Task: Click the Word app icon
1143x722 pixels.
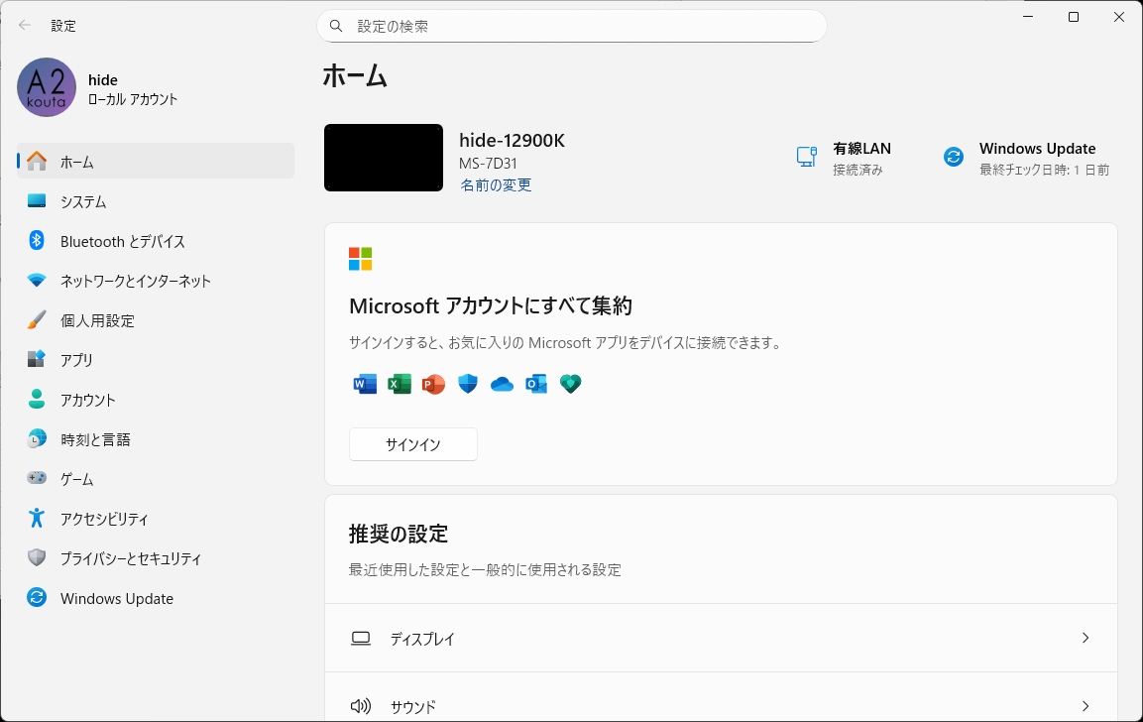Action: [x=365, y=384]
